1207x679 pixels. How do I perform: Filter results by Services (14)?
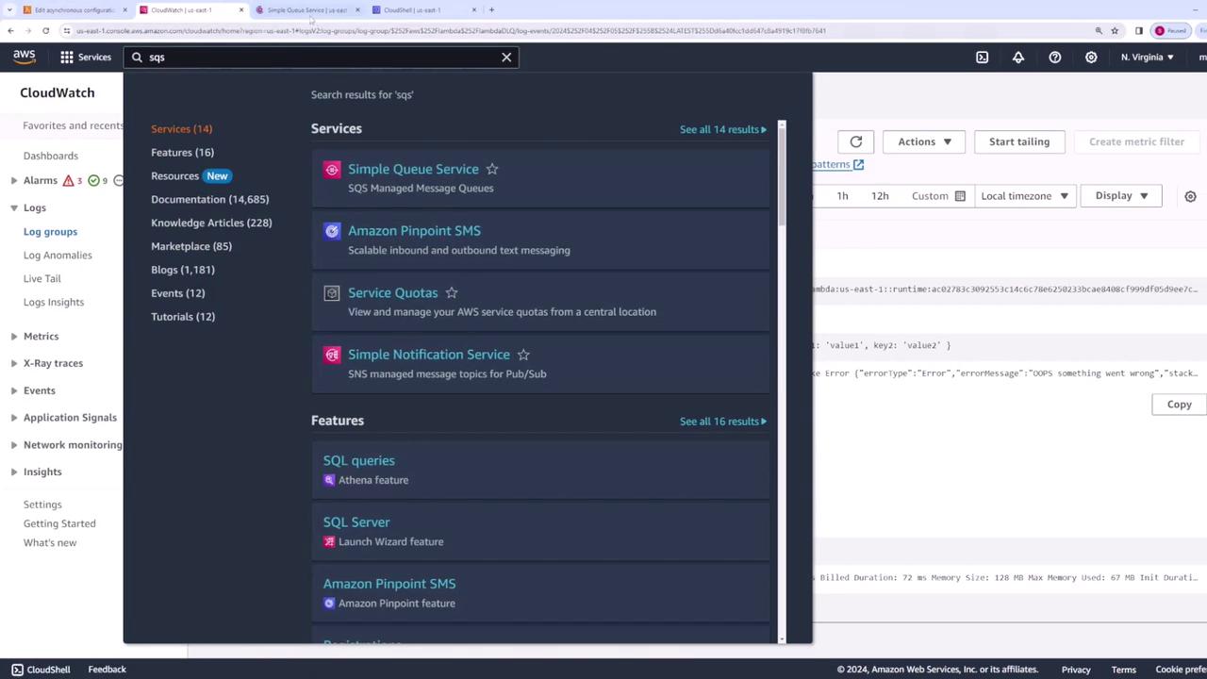point(181,129)
